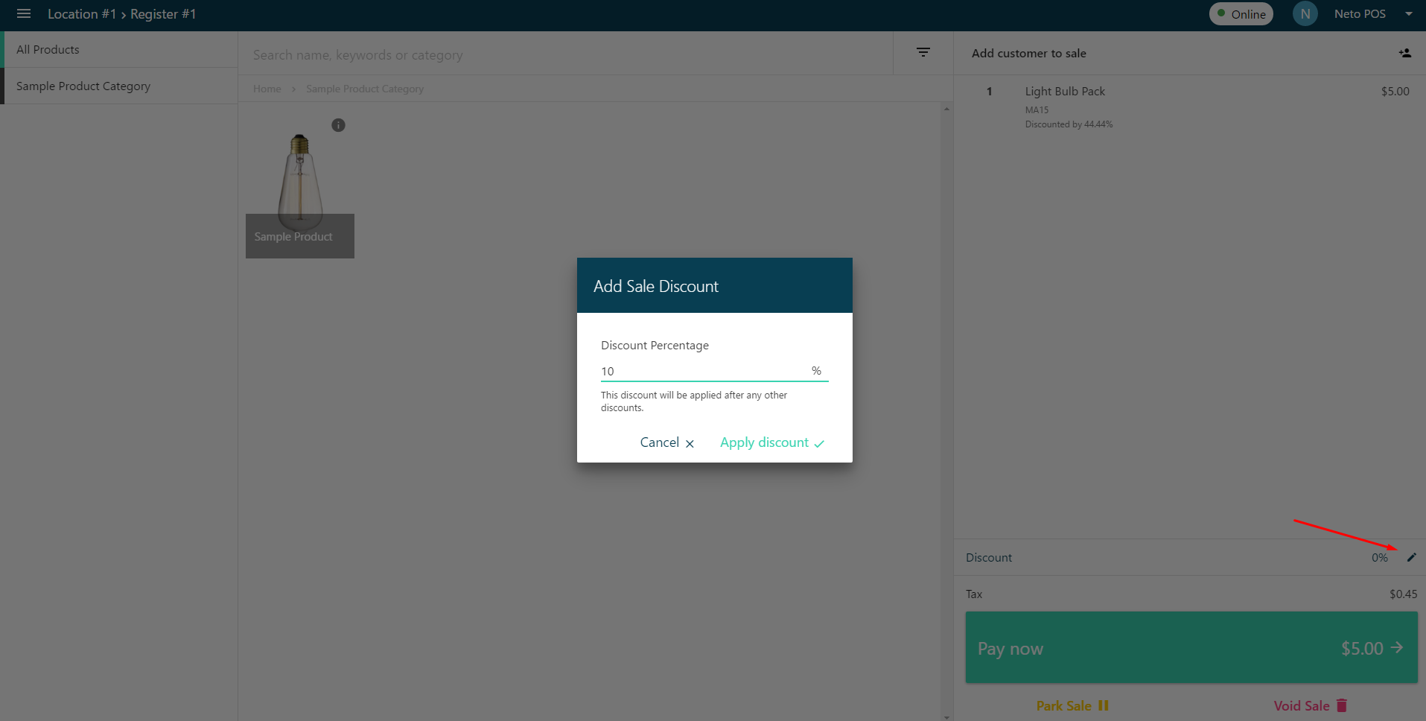Image resolution: width=1426 pixels, height=721 pixels.
Task: Click the 0% discount value
Action: point(1380,557)
